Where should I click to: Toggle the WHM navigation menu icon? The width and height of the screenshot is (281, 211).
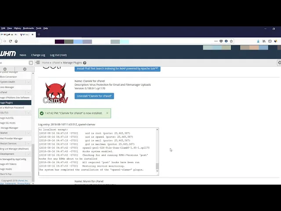tap(38, 62)
